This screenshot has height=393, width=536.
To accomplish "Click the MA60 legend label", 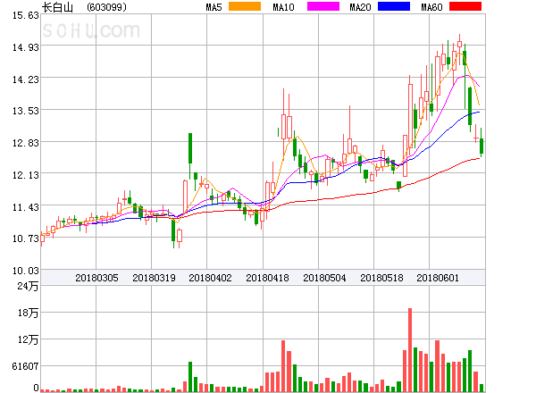I will point(431,7).
